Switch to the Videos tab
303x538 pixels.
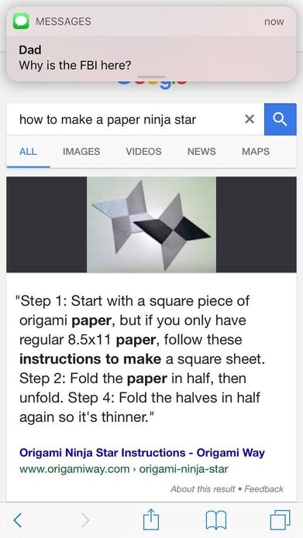coord(143,151)
